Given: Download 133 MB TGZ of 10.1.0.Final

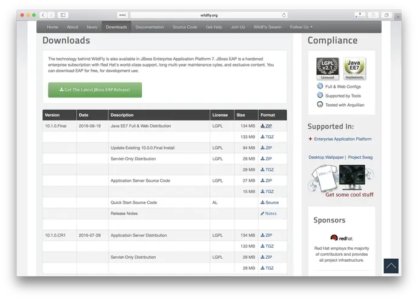Looking at the screenshot, I should [267, 137].
